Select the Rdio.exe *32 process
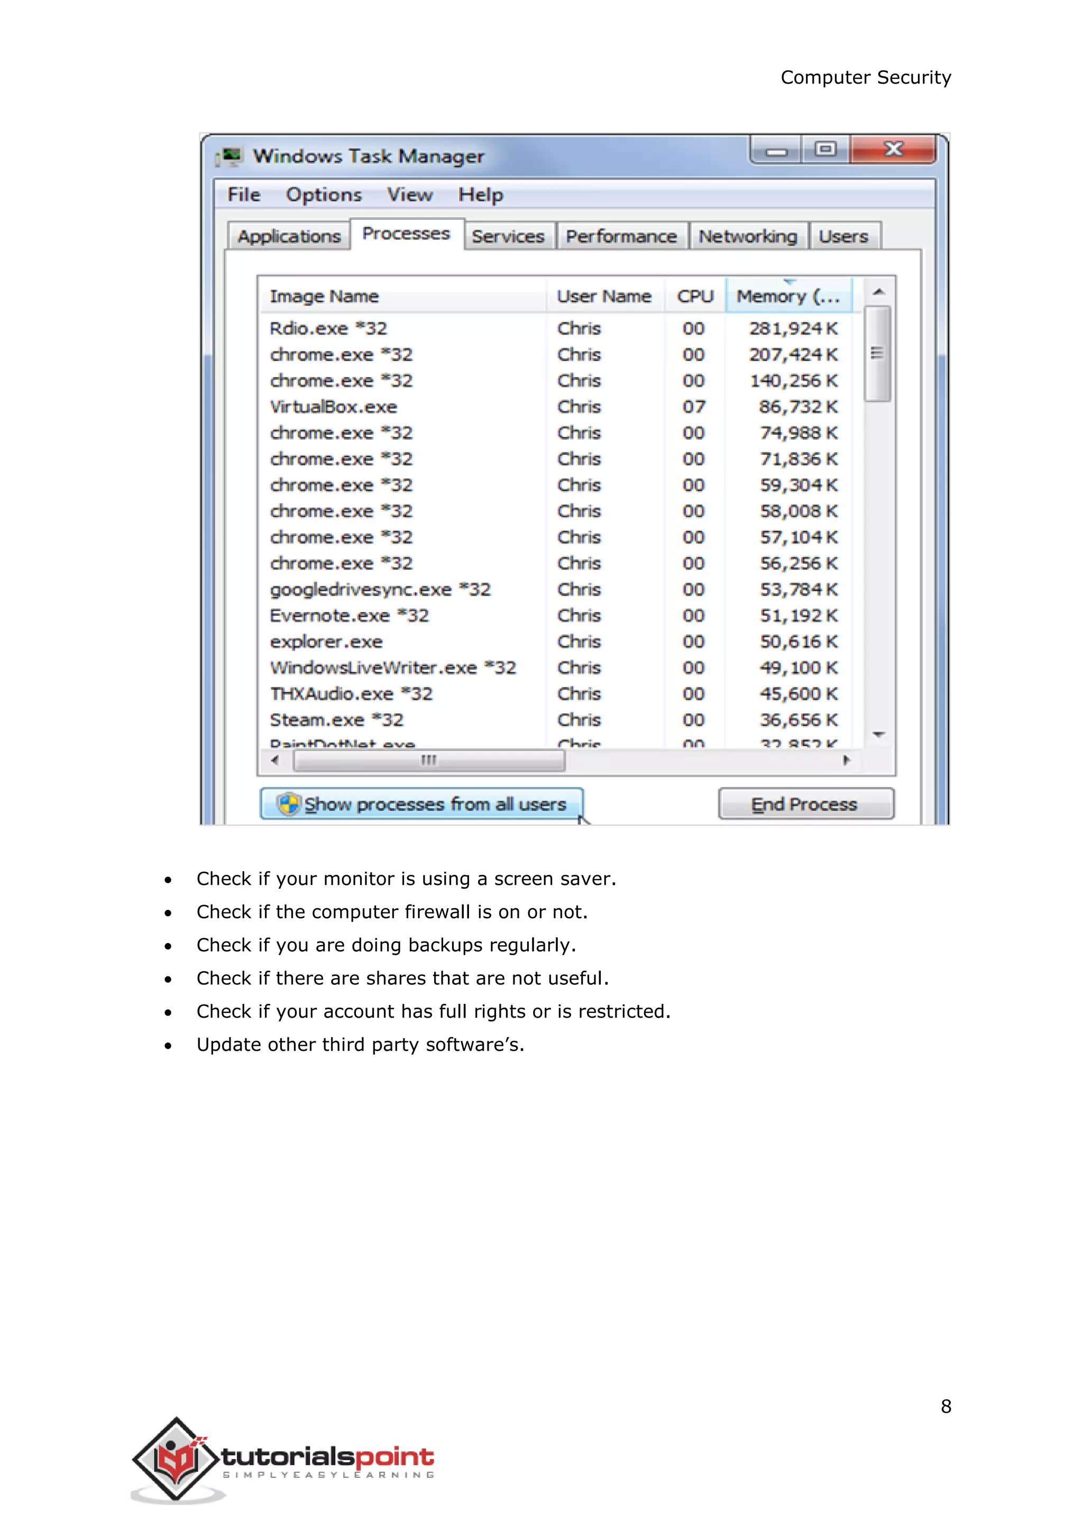This screenshot has height=1531, width=1083. 556,329
